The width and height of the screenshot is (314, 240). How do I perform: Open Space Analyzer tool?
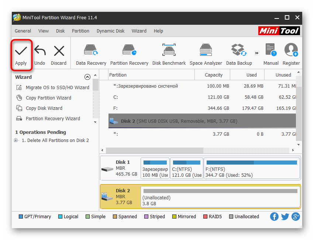(x=206, y=51)
